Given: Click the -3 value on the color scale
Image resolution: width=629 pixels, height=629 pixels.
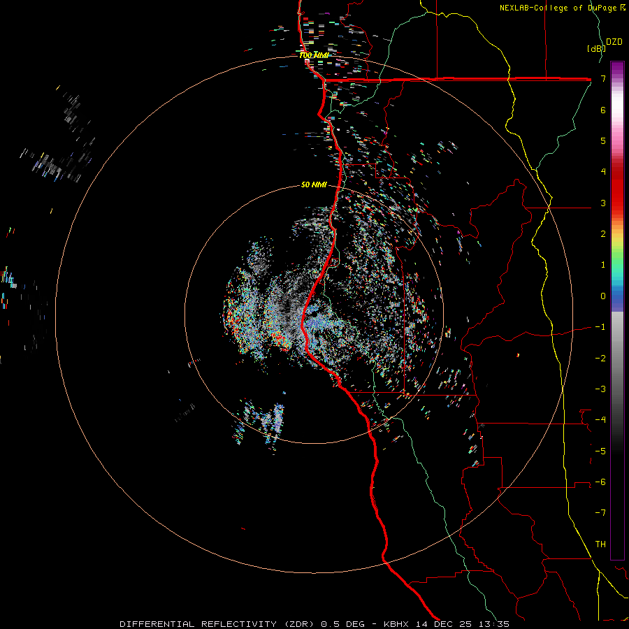Looking at the screenshot, I should (600, 389).
